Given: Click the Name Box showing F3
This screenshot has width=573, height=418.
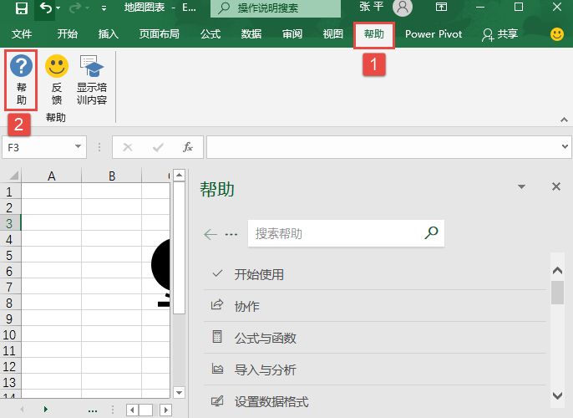Looking at the screenshot, I should point(38,147).
